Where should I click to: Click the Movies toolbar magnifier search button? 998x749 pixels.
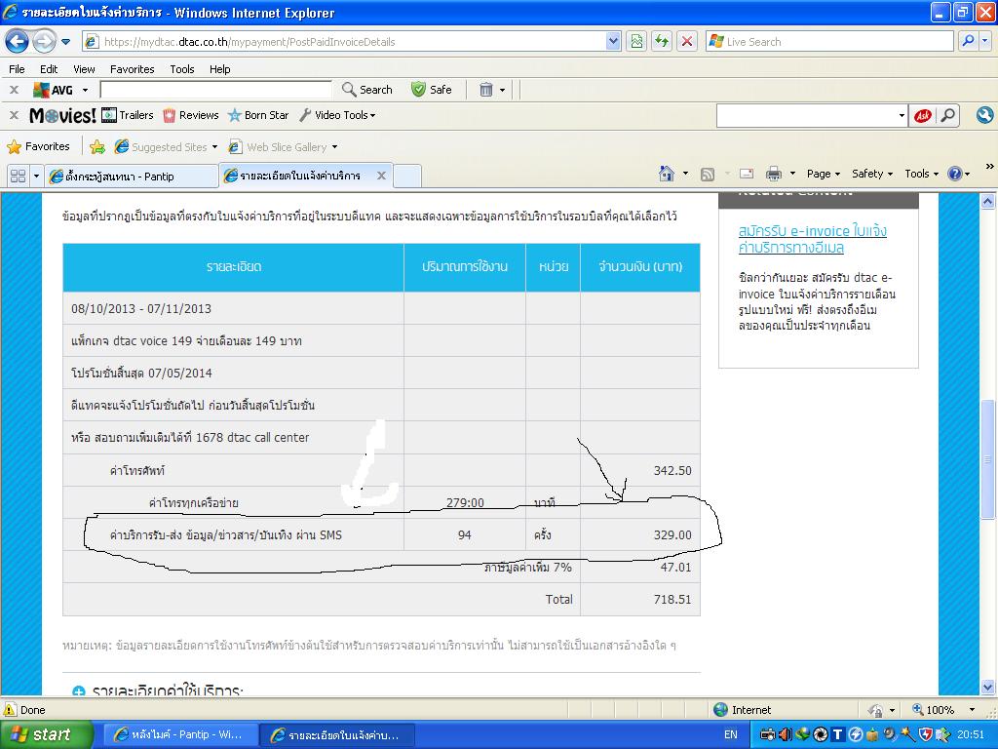[x=948, y=116]
